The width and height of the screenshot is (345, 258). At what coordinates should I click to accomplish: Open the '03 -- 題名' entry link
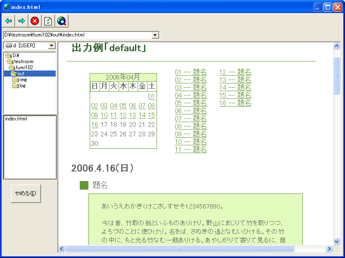click(x=191, y=87)
